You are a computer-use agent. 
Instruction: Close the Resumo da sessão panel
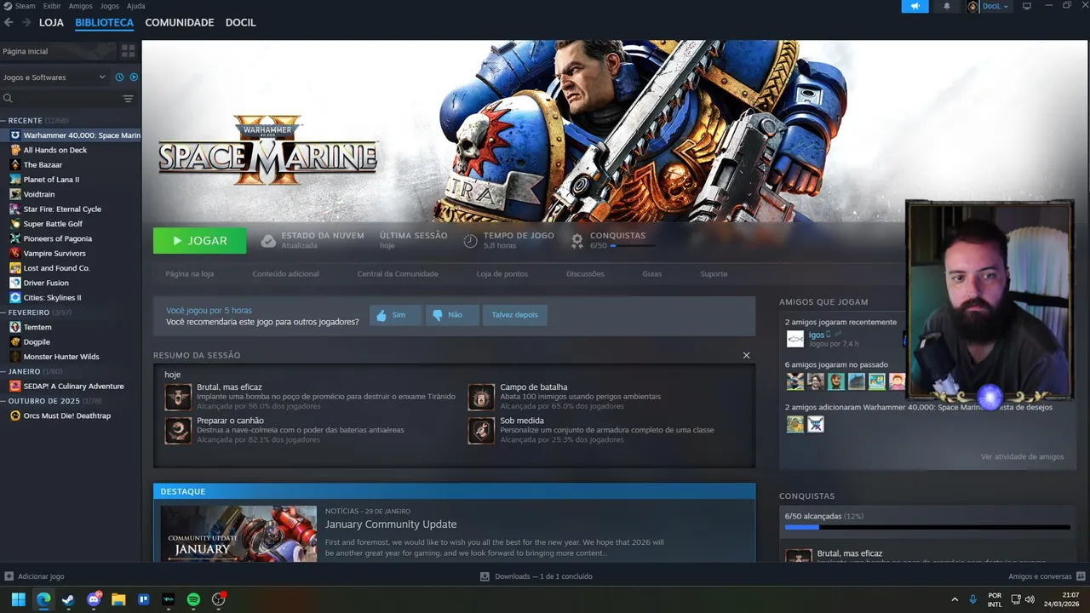pyautogui.click(x=746, y=355)
